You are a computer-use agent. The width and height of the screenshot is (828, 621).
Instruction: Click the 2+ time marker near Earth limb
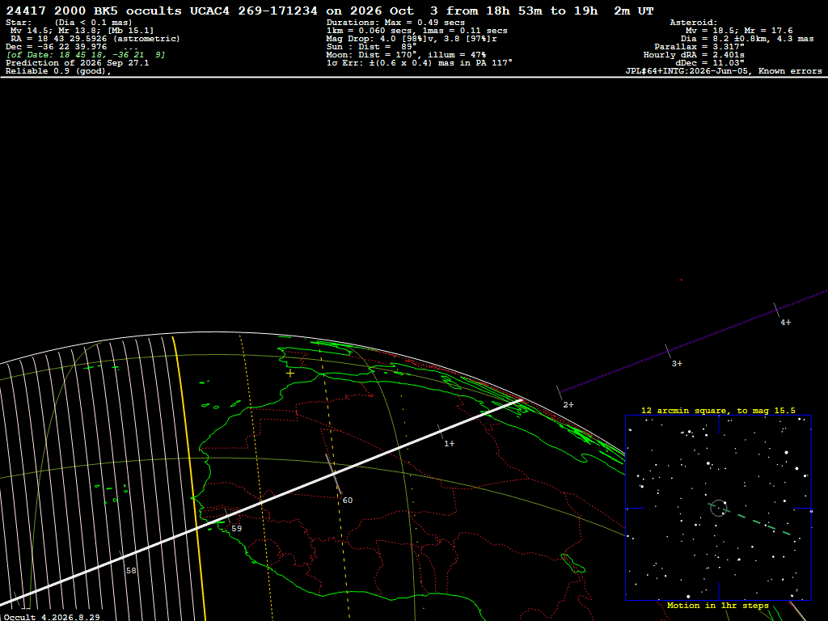568,405
